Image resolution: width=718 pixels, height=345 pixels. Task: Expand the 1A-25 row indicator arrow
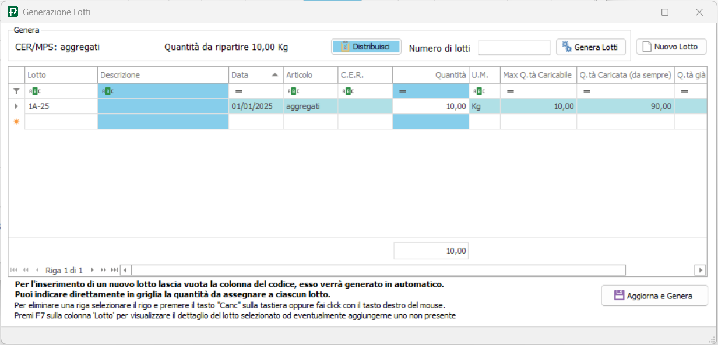pyautogui.click(x=16, y=106)
